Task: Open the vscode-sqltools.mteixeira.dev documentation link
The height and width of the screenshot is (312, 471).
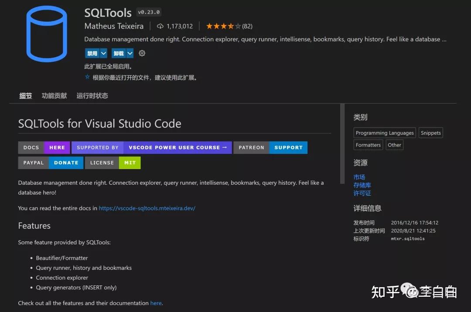Action: (x=147, y=208)
